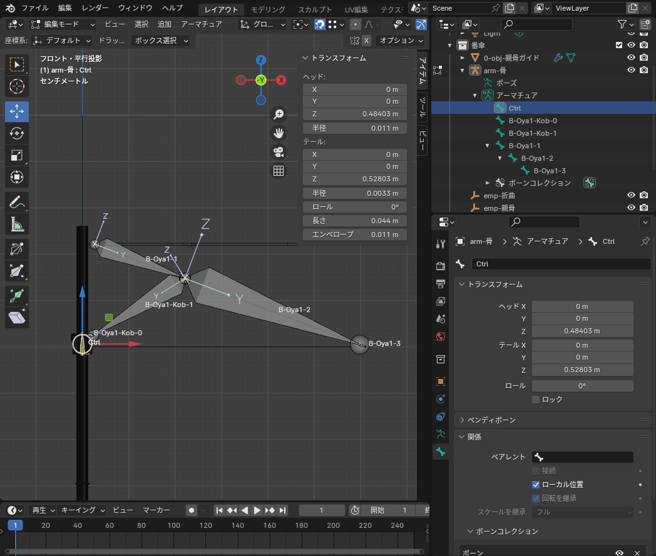Switch to the モデリング workspace tab
Image resolution: width=656 pixels, height=556 pixels.
[267, 9]
